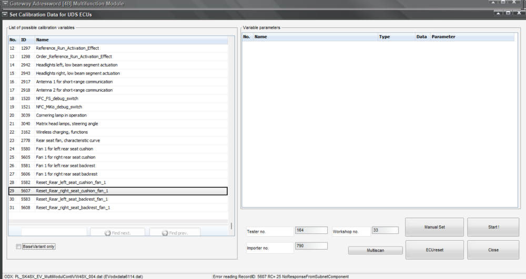Click the Parameter column header

pos(472,37)
